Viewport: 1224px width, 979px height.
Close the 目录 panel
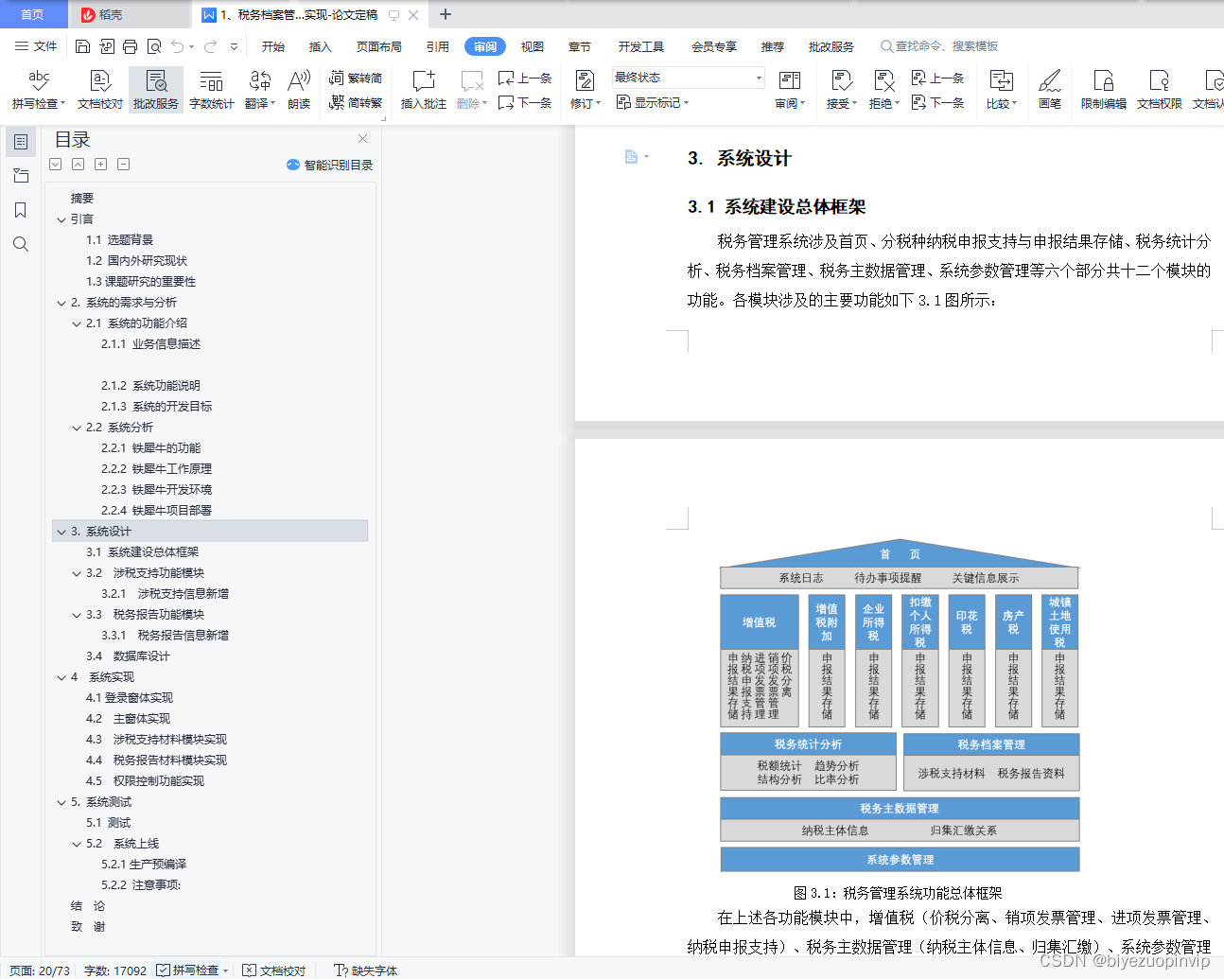click(362, 139)
